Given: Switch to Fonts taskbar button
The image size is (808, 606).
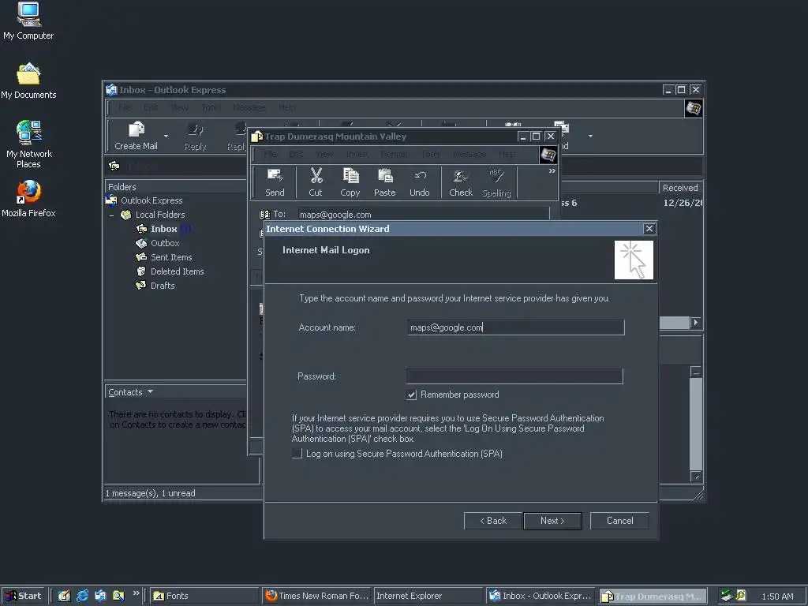Looking at the screenshot, I should coord(204,596).
